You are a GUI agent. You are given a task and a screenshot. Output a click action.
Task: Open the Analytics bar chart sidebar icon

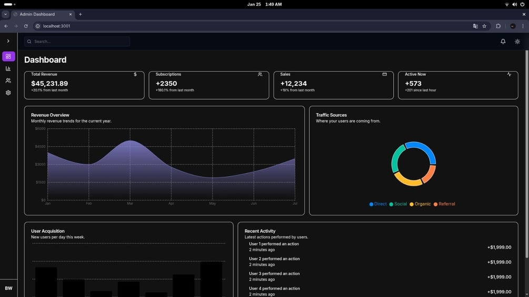tap(8, 68)
